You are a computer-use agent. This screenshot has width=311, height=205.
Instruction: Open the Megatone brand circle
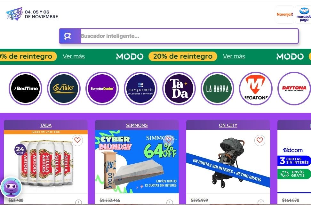[x=256, y=88]
